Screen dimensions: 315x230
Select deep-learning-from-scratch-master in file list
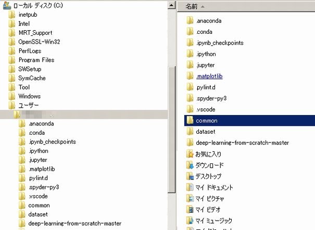pos(242,143)
